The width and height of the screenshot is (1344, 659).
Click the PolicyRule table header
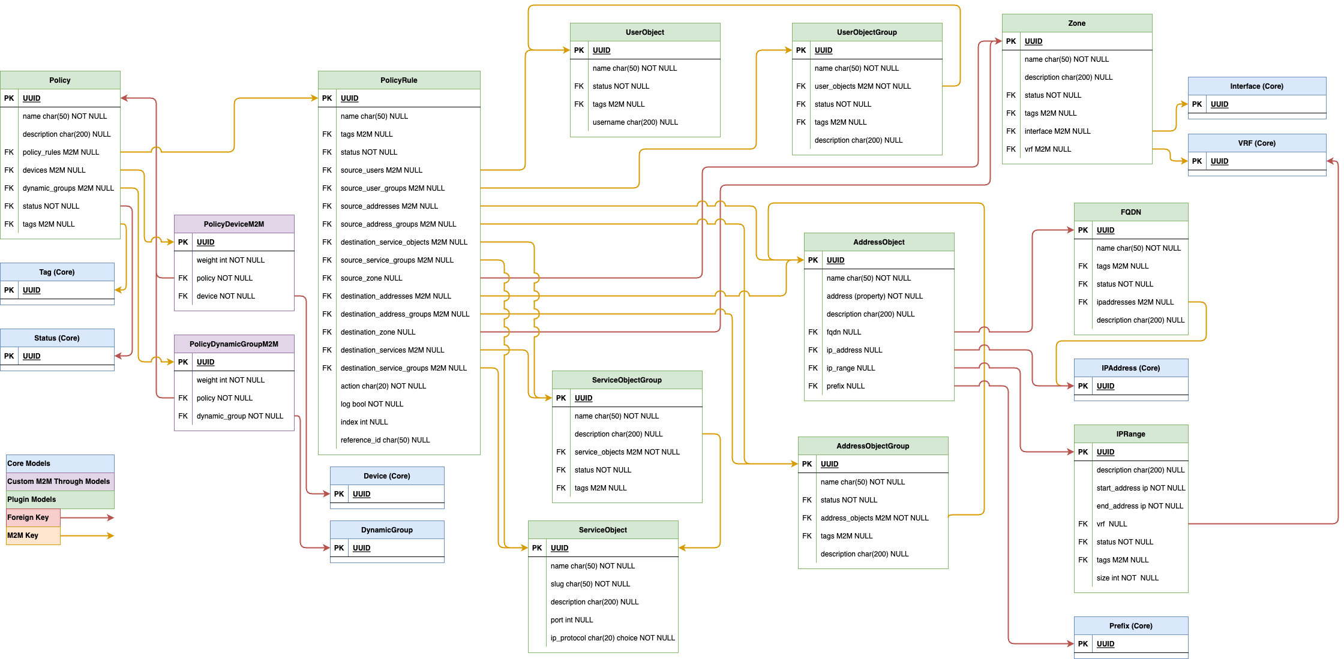pyautogui.click(x=398, y=80)
